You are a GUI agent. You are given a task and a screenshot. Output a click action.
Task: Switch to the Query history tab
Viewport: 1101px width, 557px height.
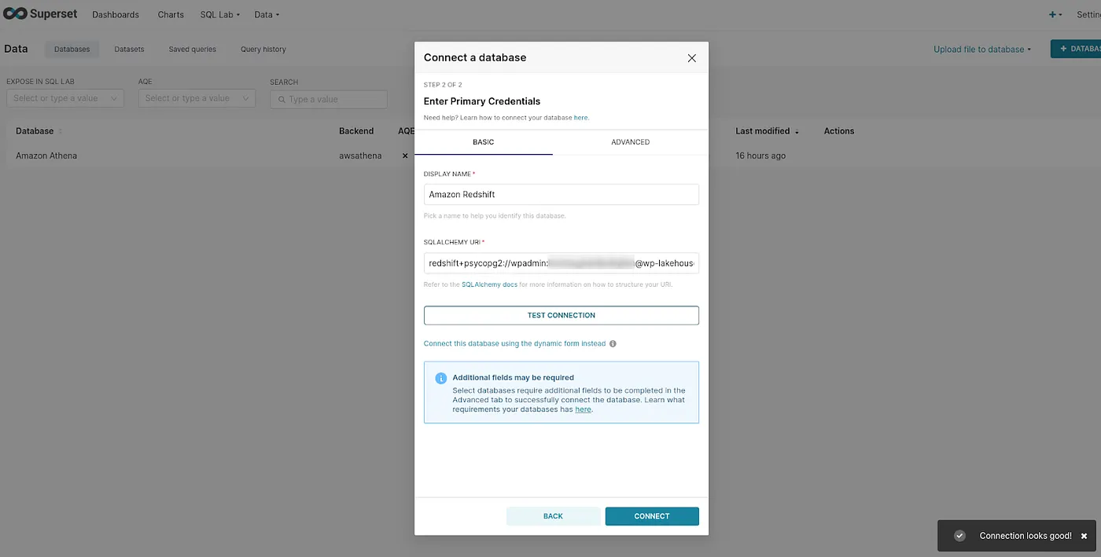coord(263,49)
